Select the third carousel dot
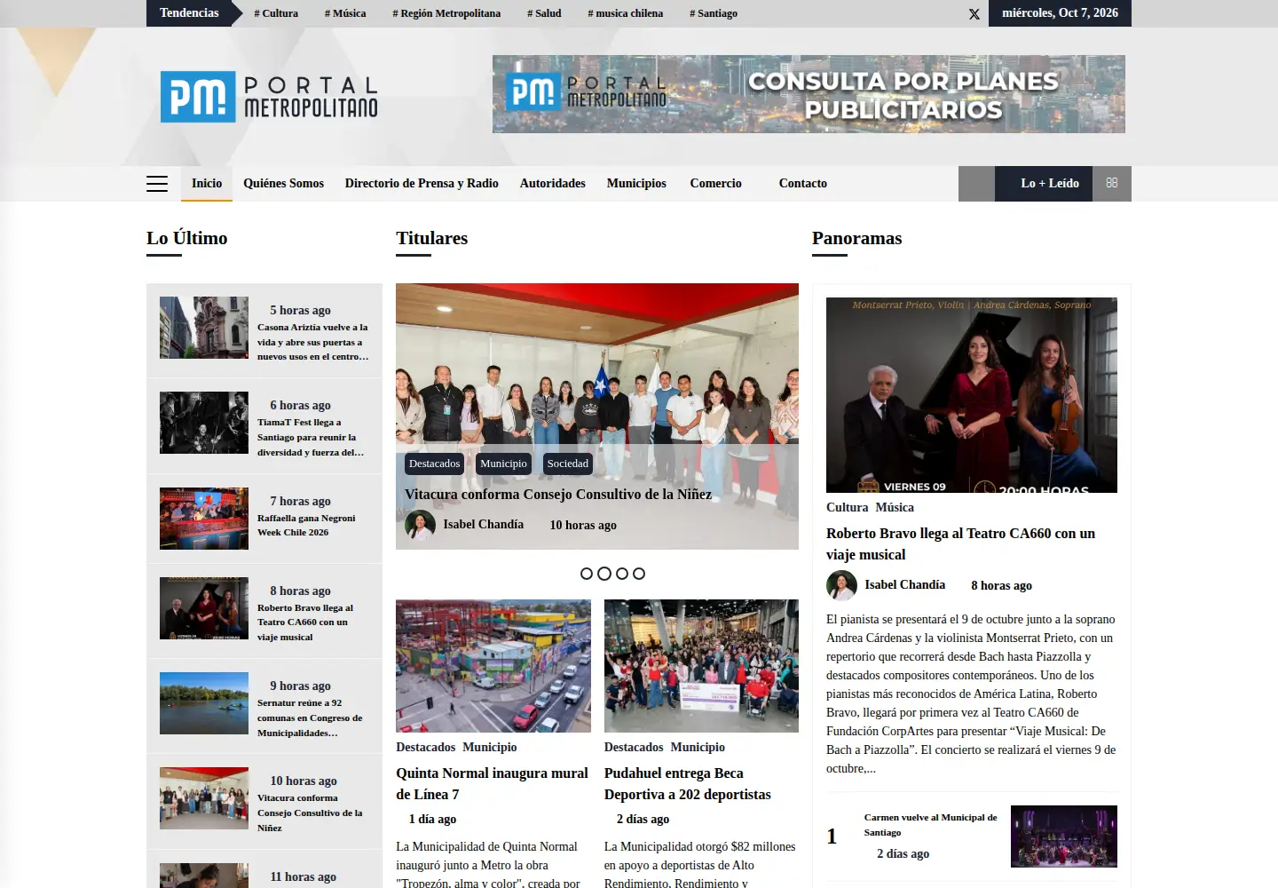 coord(622,574)
